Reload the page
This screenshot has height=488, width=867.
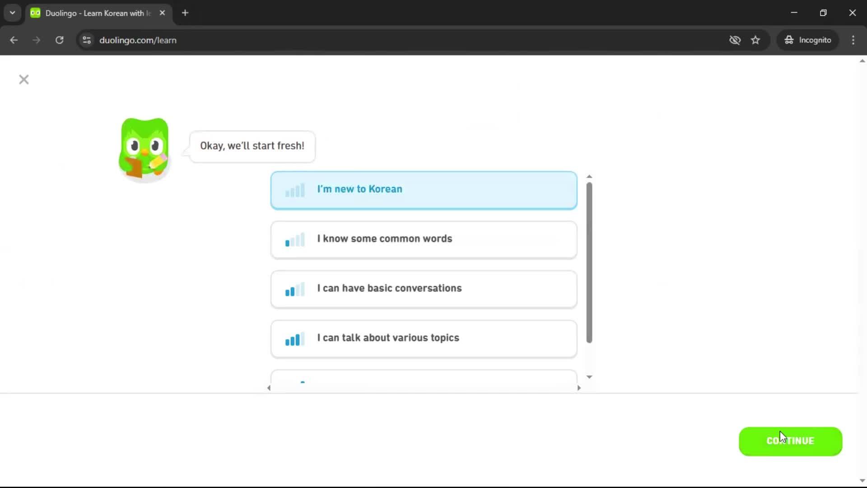click(59, 40)
